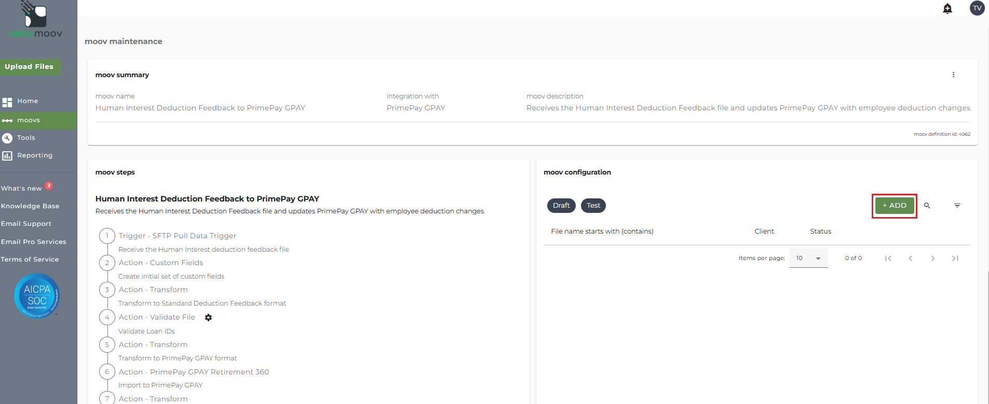Click 'Import to PrimePay GPAY' description
Screen dimensions: 989x404
click(x=160, y=385)
